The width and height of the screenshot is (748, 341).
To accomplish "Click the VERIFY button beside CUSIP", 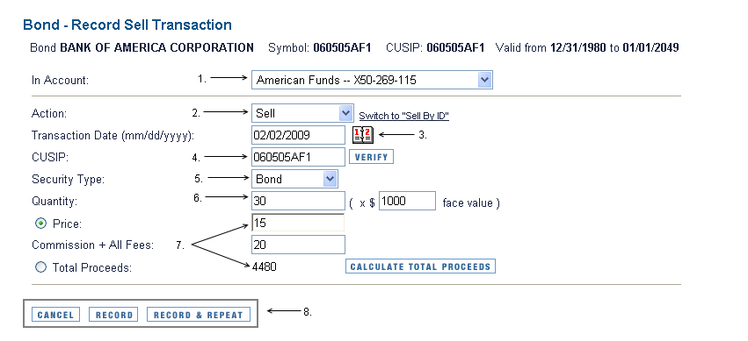I will (371, 157).
